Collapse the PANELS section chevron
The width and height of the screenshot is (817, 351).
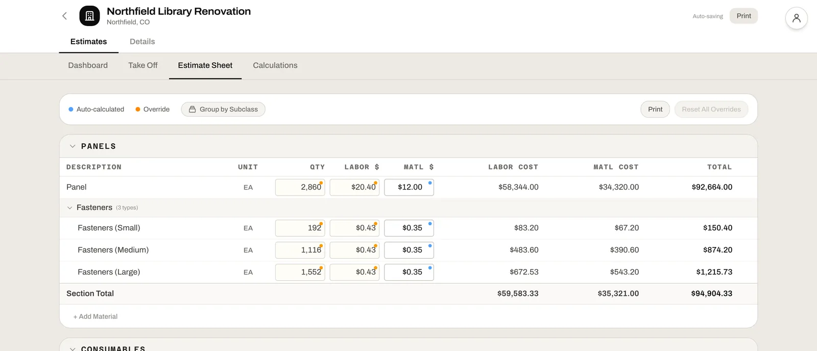[x=73, y=146]
